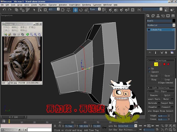Open the Graph Editors menu
The width and height of the screenshot is (177, 132).
(x=75, y=5)
